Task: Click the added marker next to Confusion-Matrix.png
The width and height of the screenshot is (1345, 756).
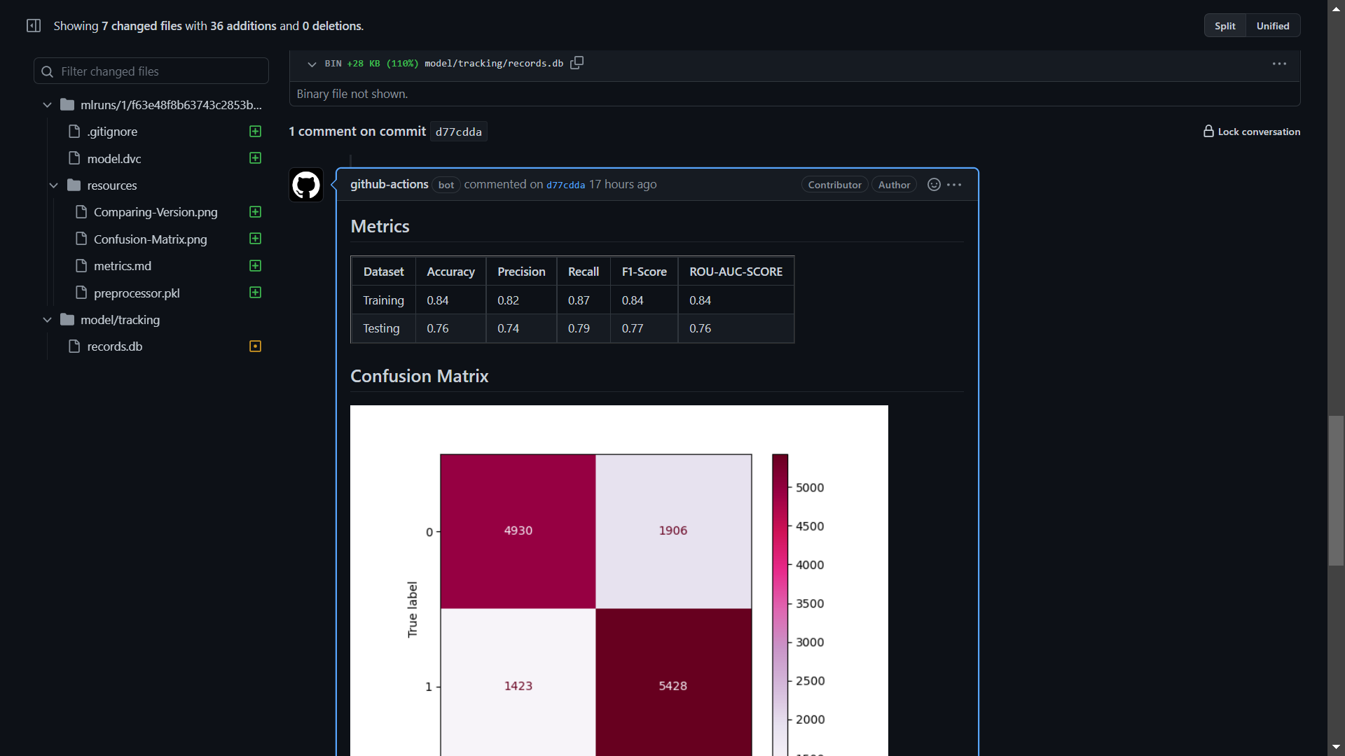Action: [255, 239]
